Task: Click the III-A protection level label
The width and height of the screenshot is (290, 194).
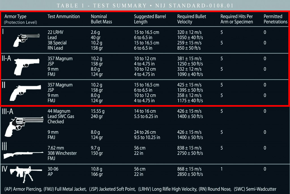Action: coord(8,112)
